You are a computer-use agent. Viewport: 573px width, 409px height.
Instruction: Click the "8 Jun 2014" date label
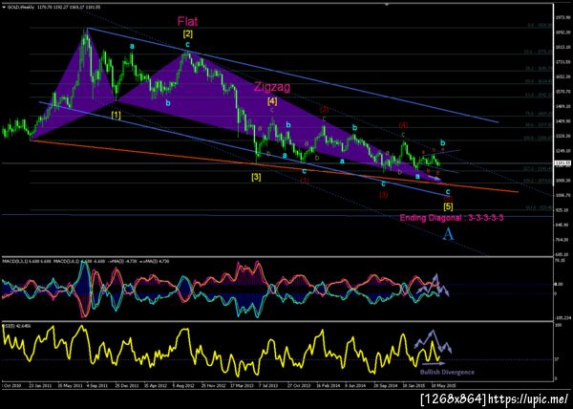tap(355, 385)
